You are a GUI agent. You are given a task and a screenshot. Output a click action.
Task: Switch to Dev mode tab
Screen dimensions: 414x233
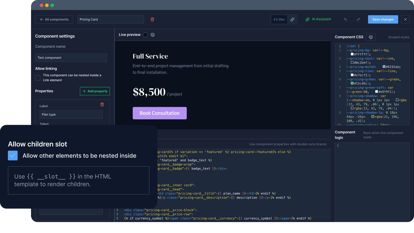pos(279,19)
